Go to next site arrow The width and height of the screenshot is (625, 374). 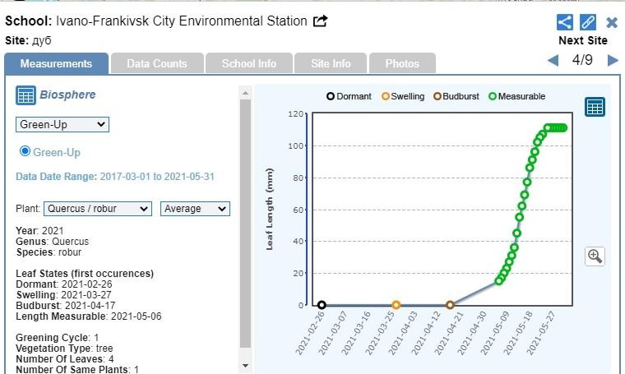(612, 60)
